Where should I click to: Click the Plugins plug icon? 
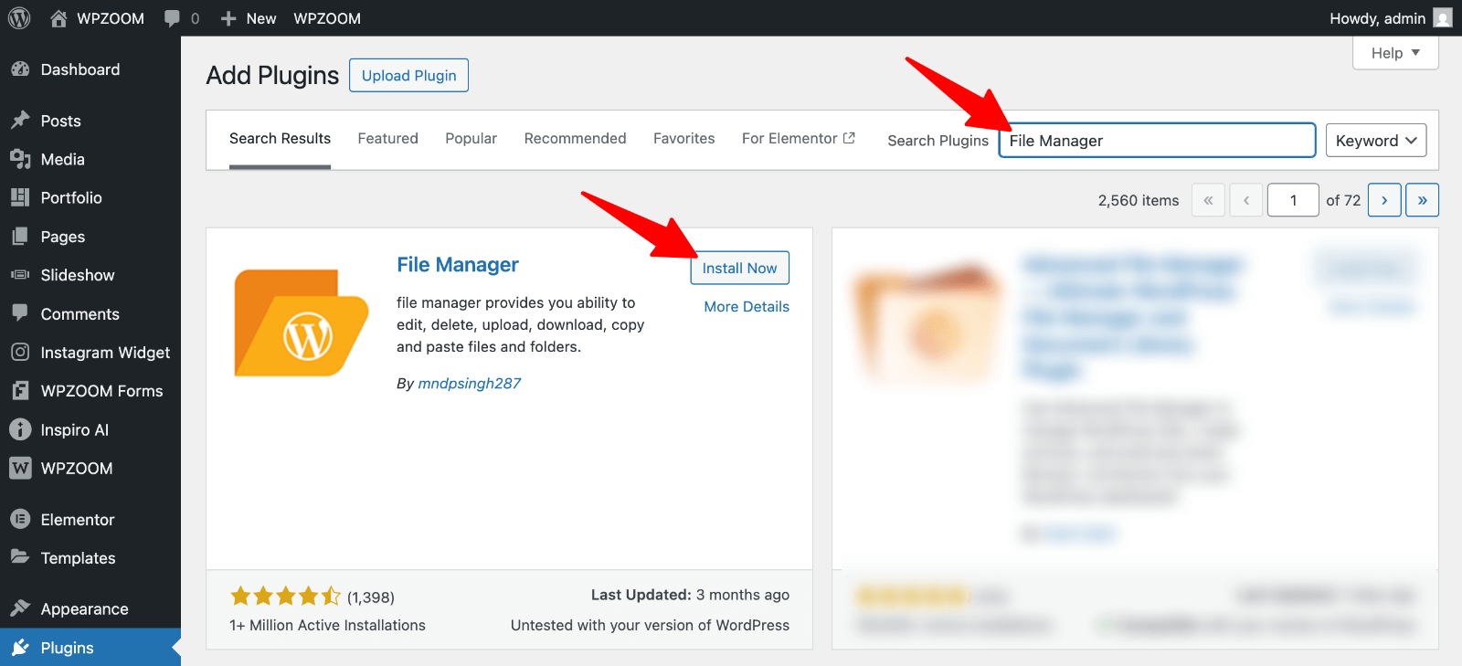click(x=20, y=648)
